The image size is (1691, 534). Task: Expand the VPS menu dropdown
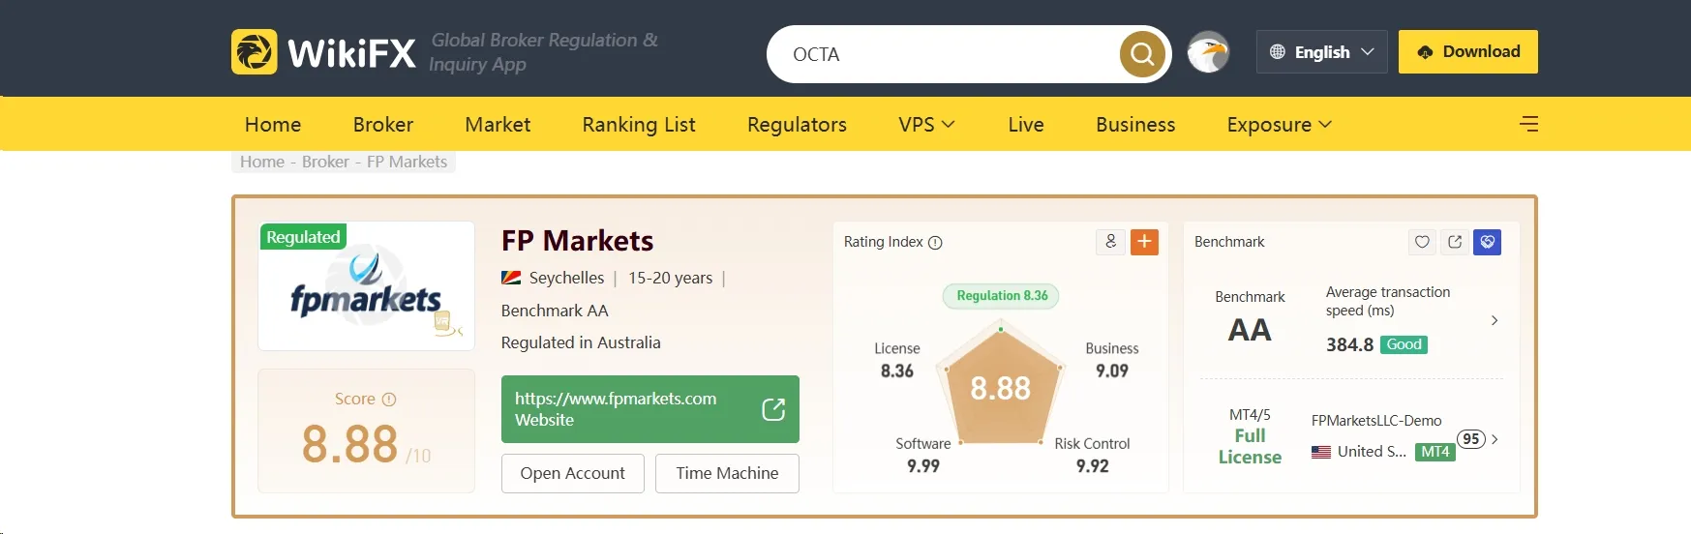(x=926, y=125)
